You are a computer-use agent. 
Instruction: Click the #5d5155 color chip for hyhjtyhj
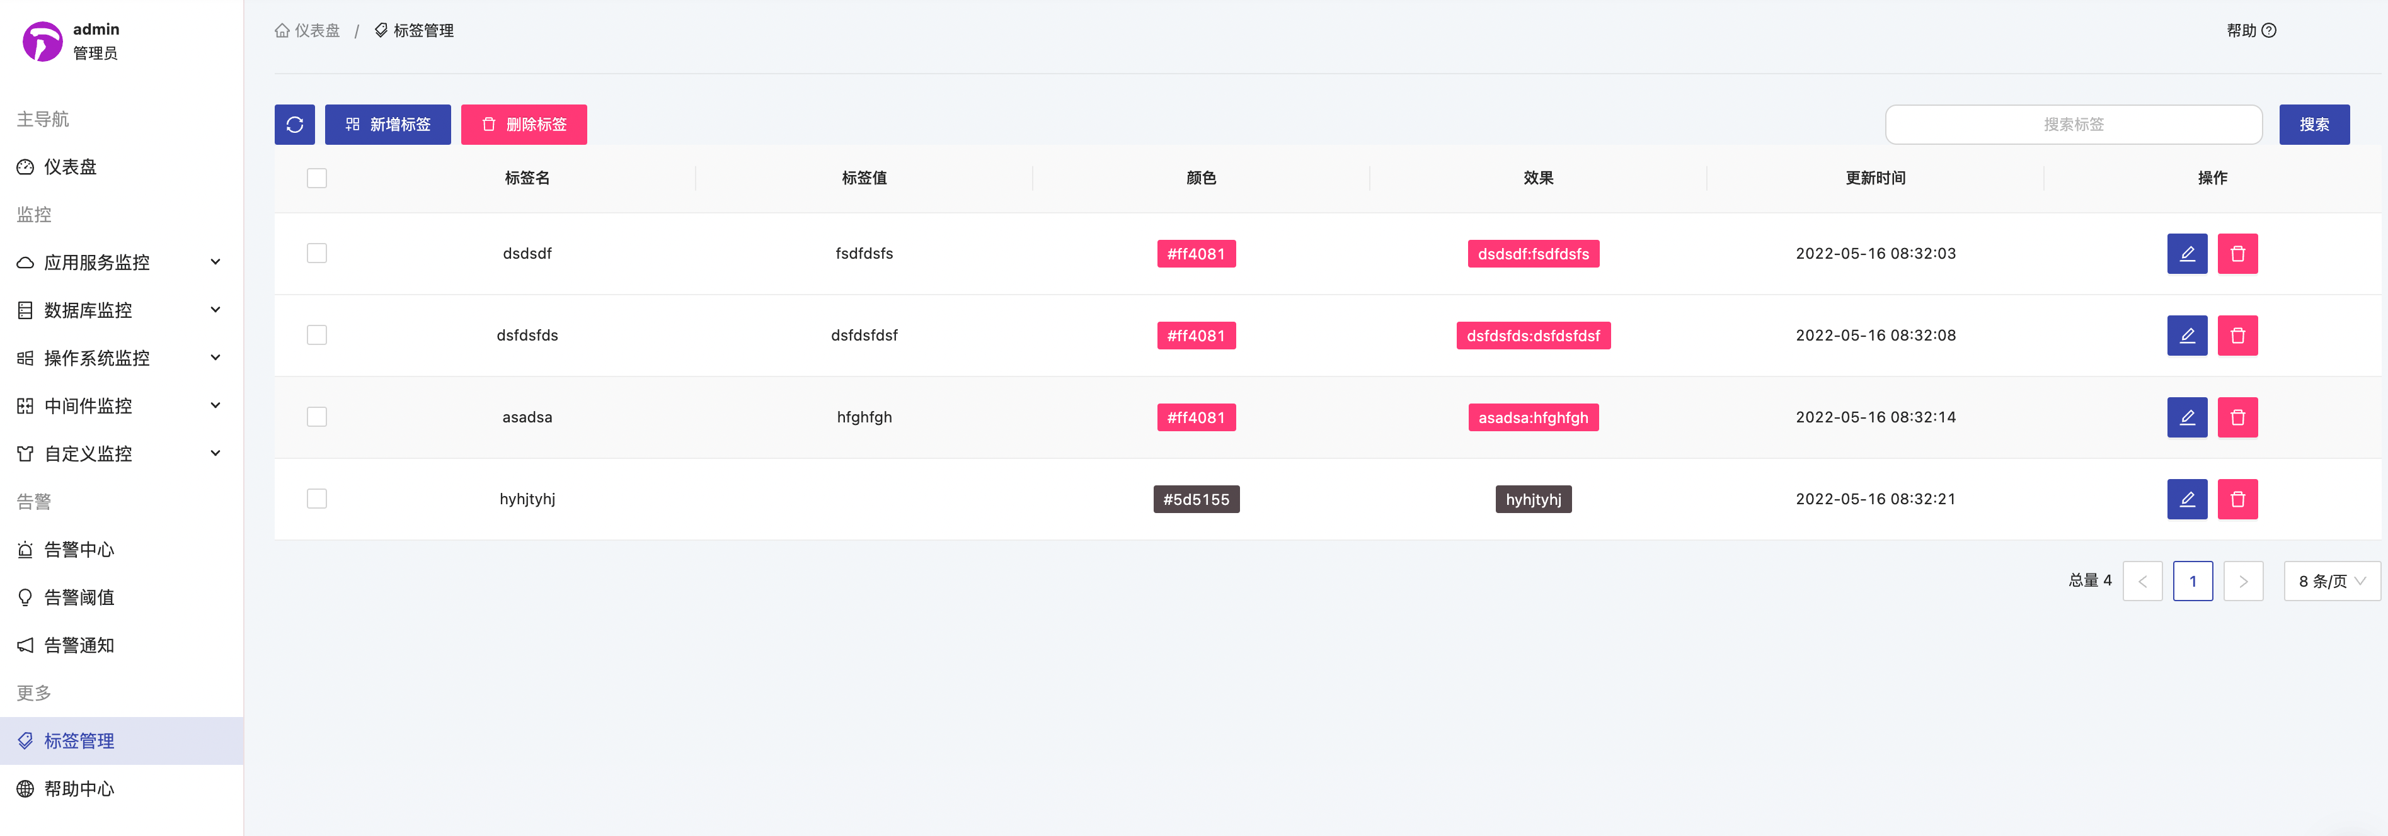1196,498
